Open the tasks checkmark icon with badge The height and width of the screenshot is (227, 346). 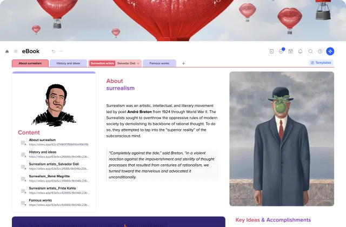pos(281,51)
